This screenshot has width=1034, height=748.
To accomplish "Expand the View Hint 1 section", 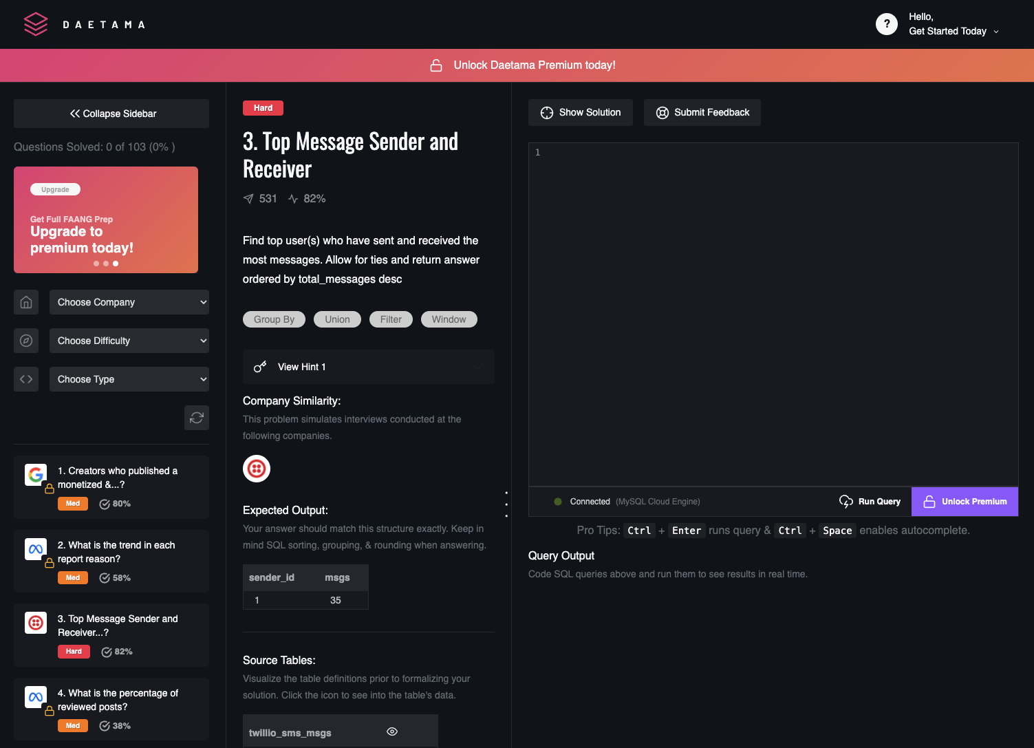I will click(x=368, y=367).
